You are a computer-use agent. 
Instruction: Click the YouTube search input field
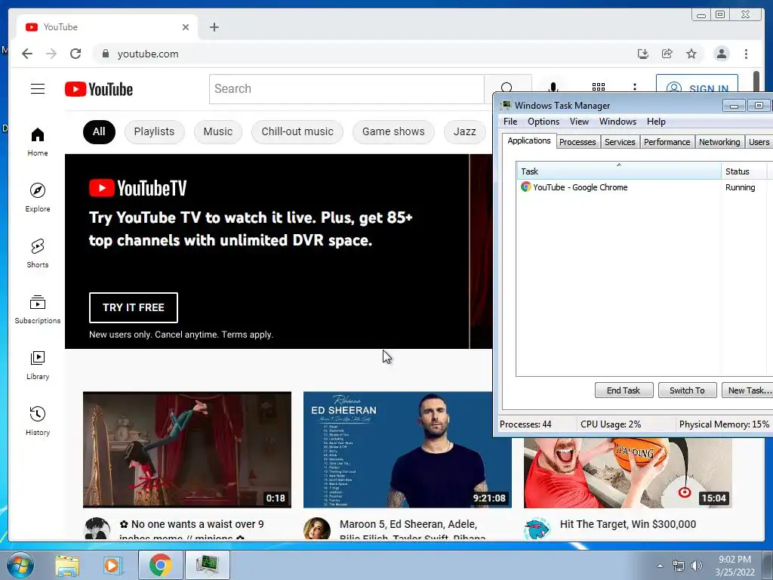point(346,89)
